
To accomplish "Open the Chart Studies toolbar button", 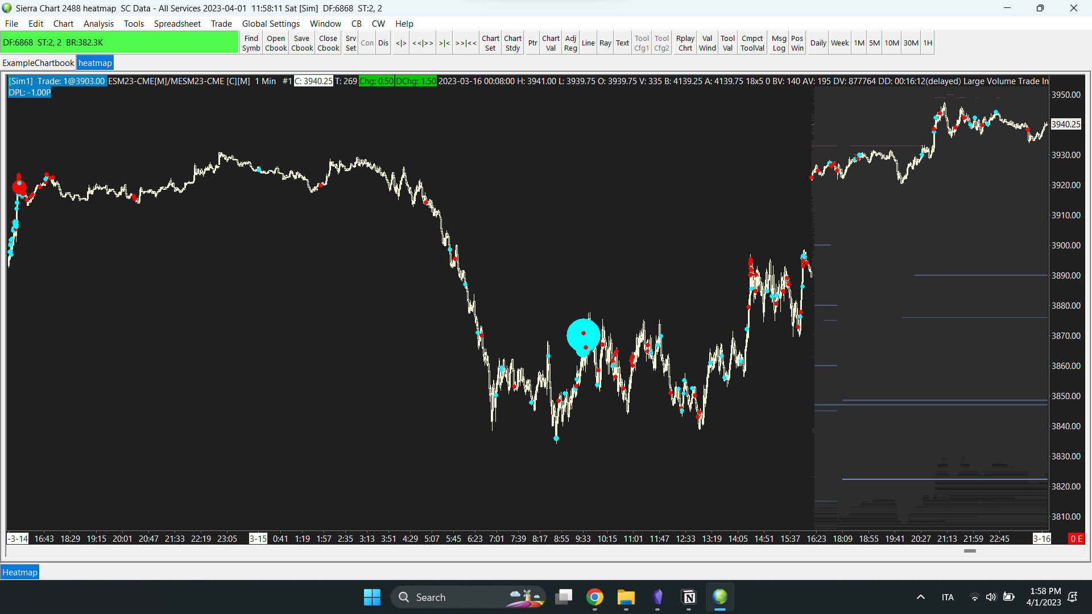I will (x=512, y=43).
